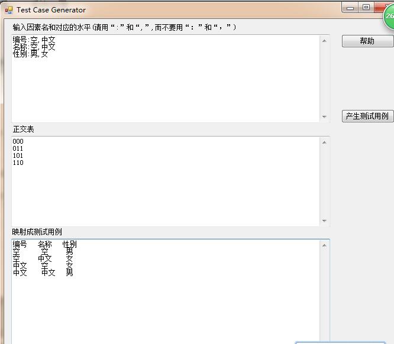Click the 编号 名称 性别 header row
The width and height of the screenshot is (394, 344).
[44, 244]
